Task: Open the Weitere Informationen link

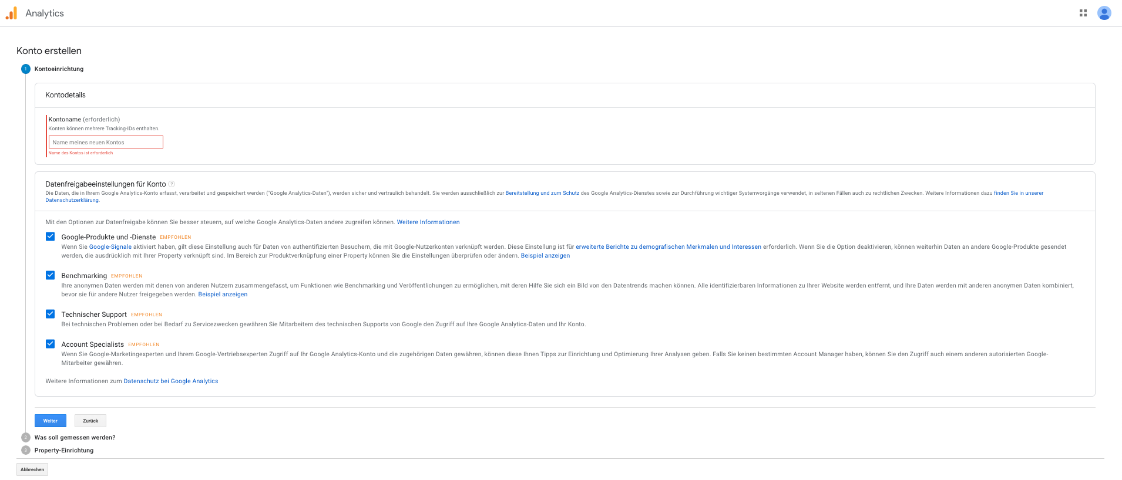Action: pos(428,222)
